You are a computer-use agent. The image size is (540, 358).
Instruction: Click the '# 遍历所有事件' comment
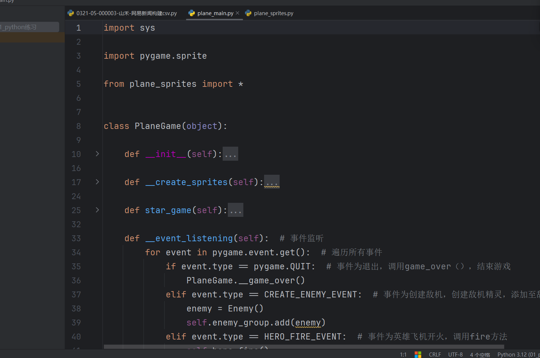pos(352,252)
